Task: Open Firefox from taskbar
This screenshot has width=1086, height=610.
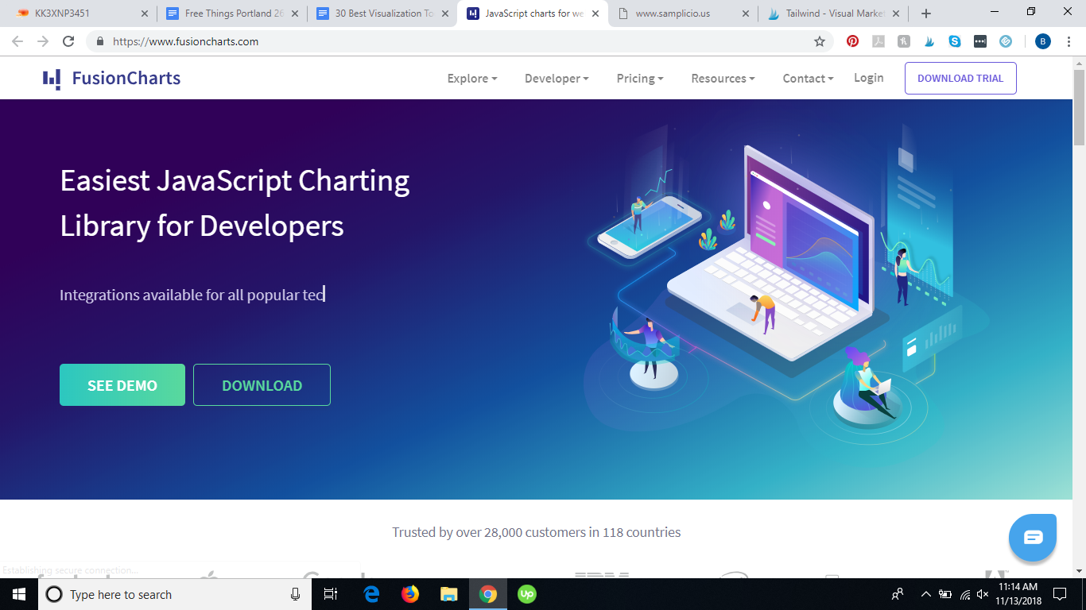Action: coord(410,594)
